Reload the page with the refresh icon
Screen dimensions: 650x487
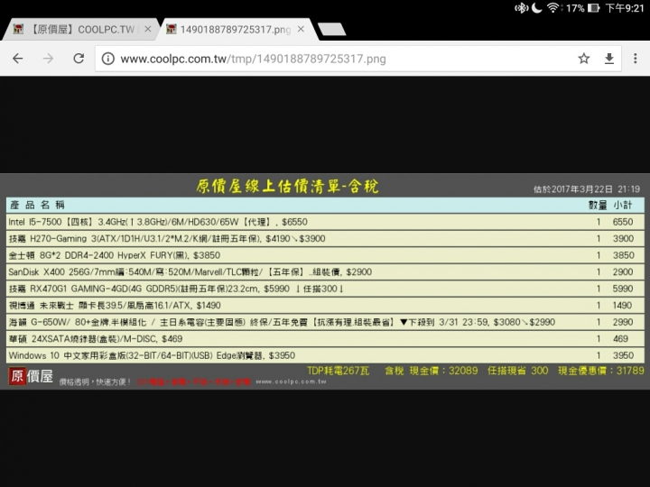click(x=79, y=59)
